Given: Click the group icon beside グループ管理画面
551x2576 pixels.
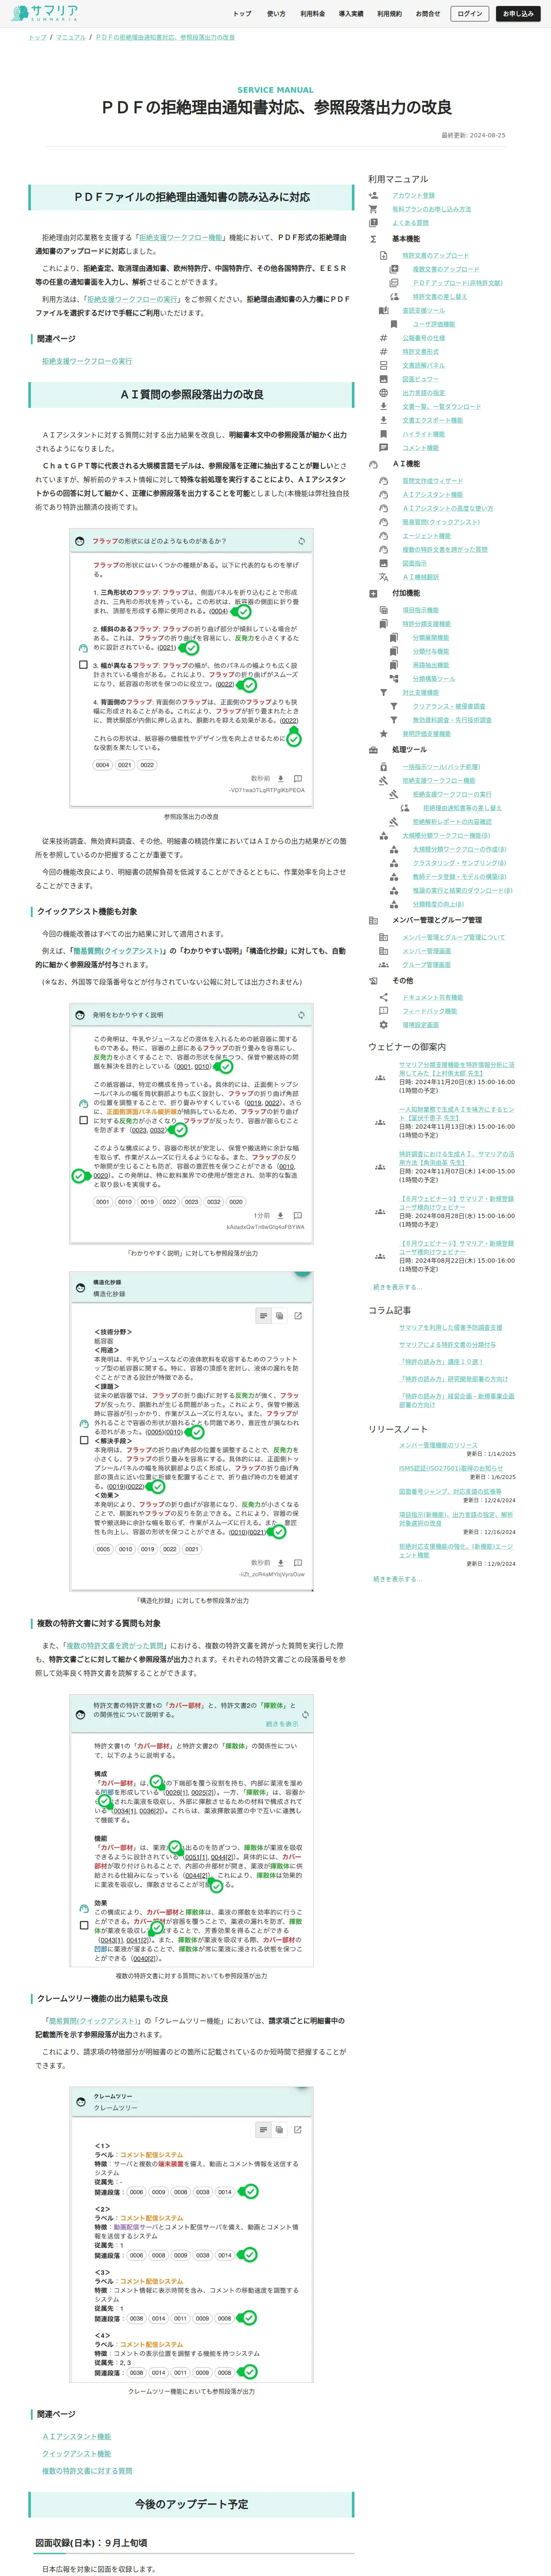Looking at the screenshot, I should pyautogui.click(x=383, y=965).
